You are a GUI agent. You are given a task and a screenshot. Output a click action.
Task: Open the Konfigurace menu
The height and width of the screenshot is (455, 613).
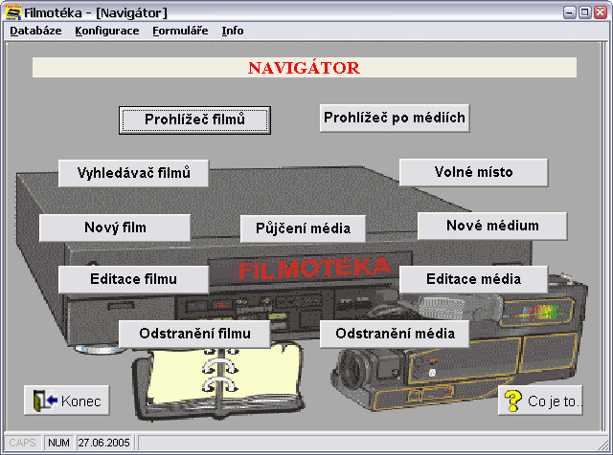point(106,31)
